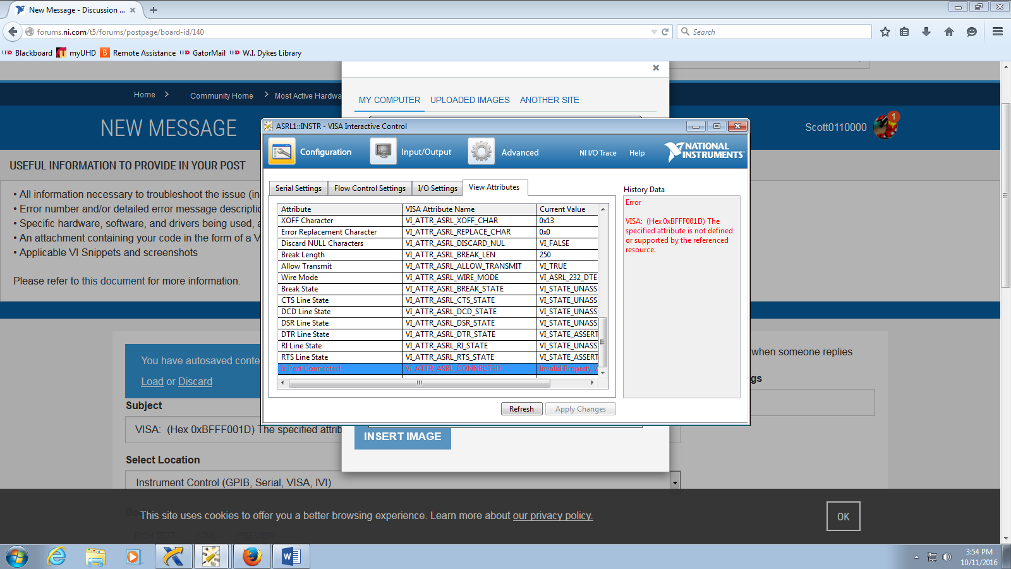Switch to the NI MAX taskbar icon

click(173, 557)
